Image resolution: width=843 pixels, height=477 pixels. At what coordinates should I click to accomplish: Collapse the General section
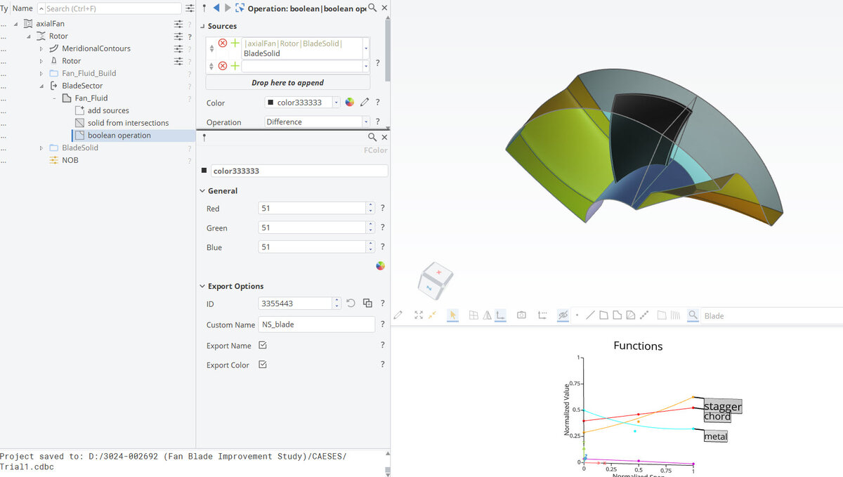[202, 191]
